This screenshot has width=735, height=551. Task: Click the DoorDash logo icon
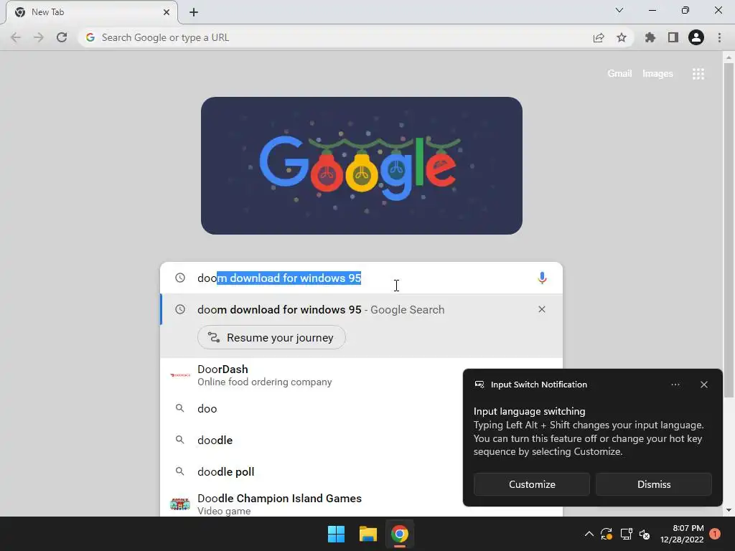tap(180, 375)
